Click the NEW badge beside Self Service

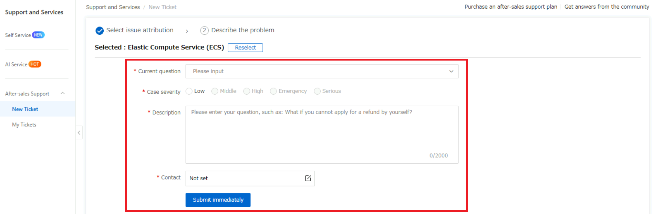[x=38, y=35]
